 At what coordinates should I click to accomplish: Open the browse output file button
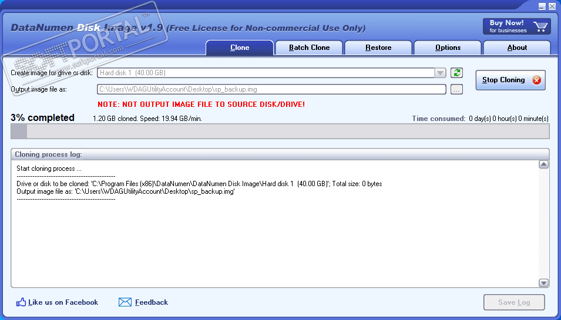pos(456,89)
